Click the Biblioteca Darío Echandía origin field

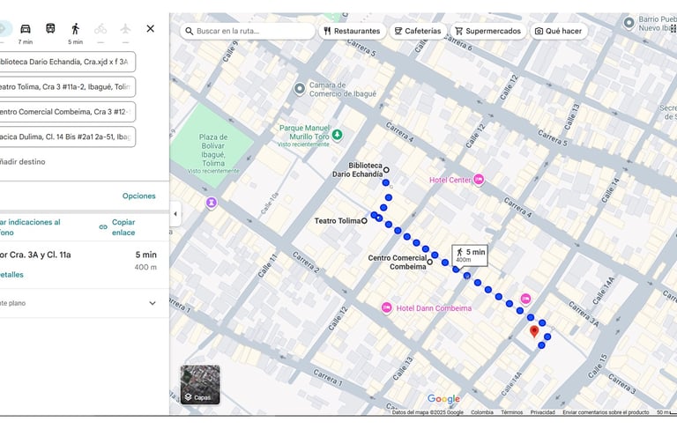(x=67, y=62)
